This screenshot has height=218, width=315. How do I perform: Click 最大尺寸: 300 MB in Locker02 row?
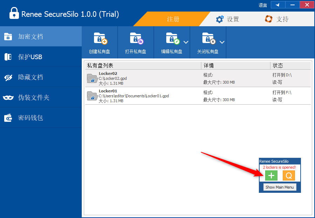pos(219,82)
